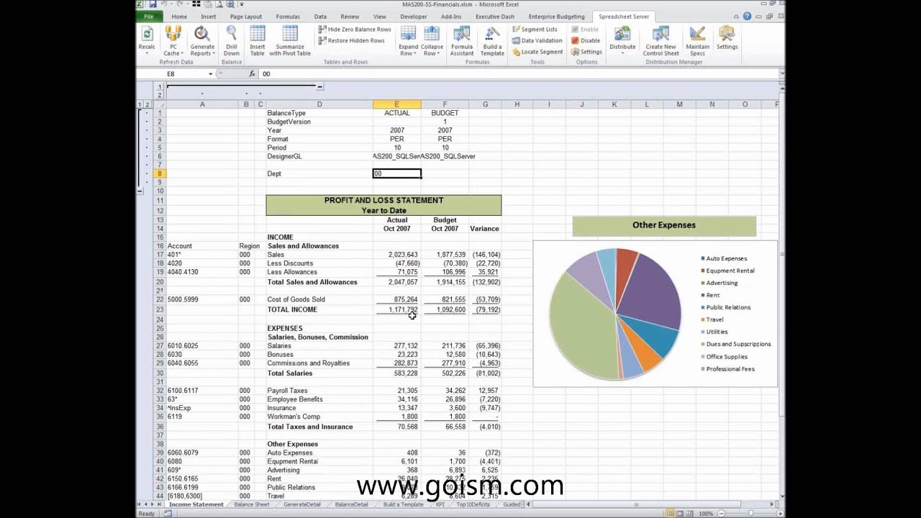Open the Top10Deficits worksheet tab
921x518 pixels.
[473, 504]
